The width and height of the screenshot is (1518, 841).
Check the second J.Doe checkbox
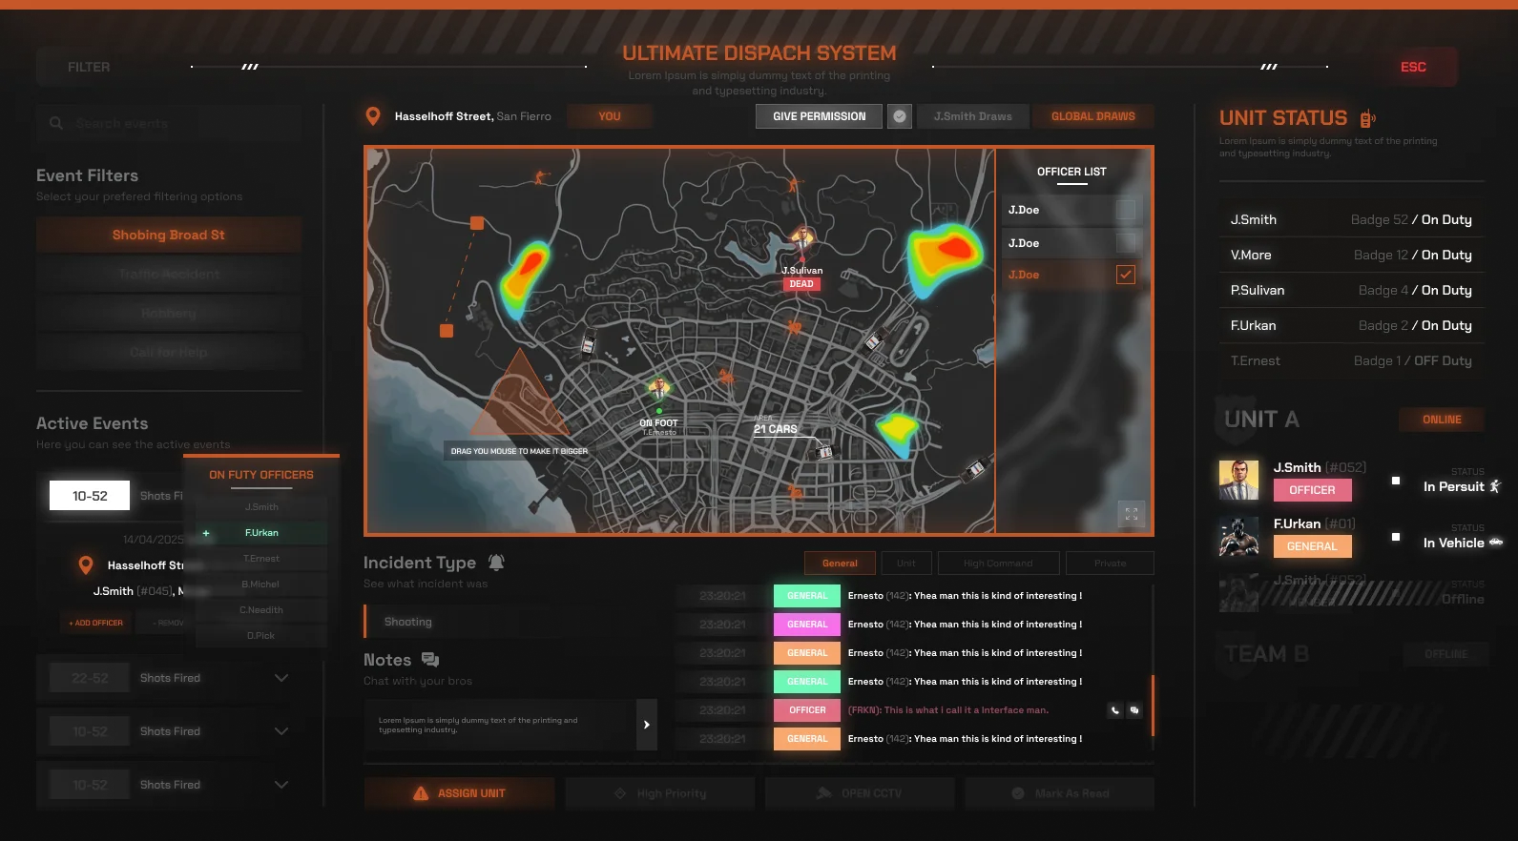pyautogui.click(x=1126, y=243)
